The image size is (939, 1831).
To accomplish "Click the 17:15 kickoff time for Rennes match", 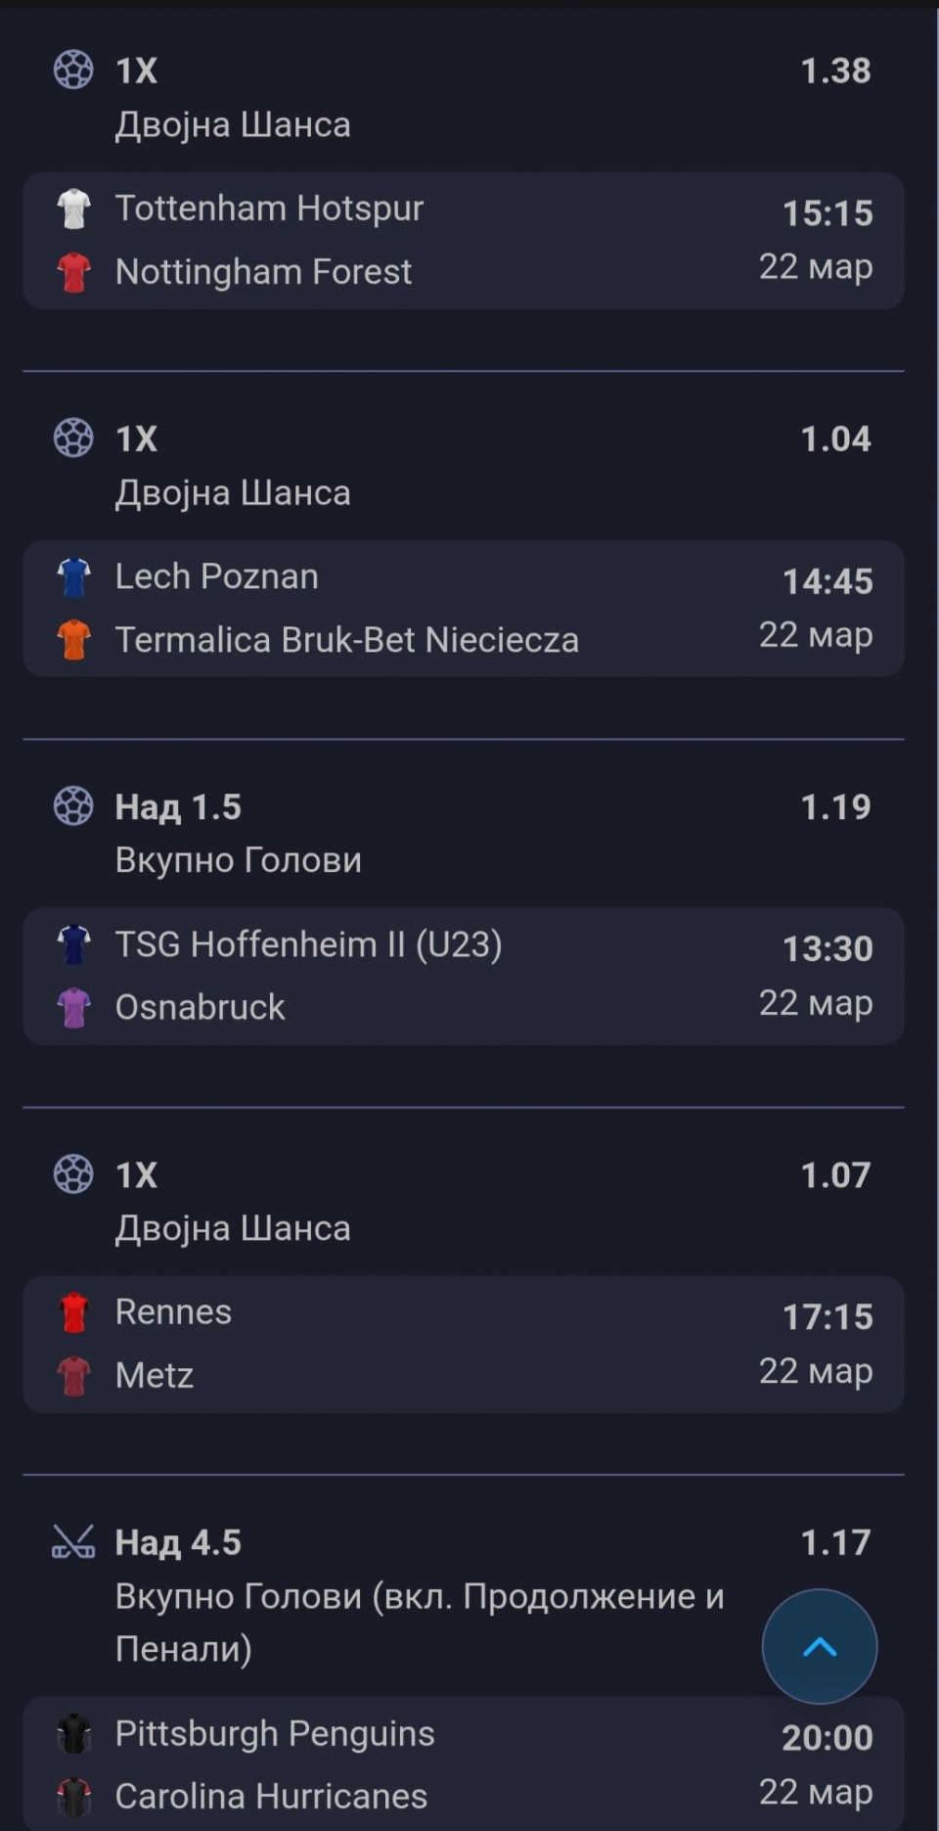I will coord(827,1316).
